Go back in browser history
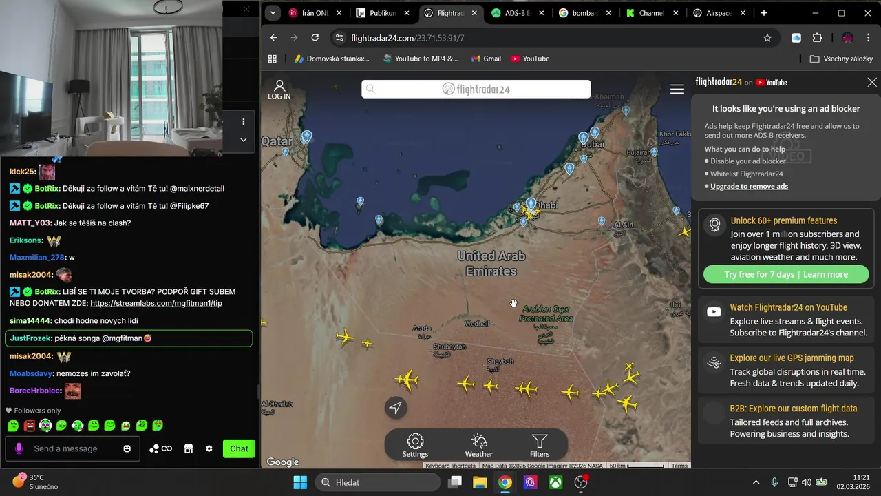Viewport: 881px width, 496px height. click(273, 38)
